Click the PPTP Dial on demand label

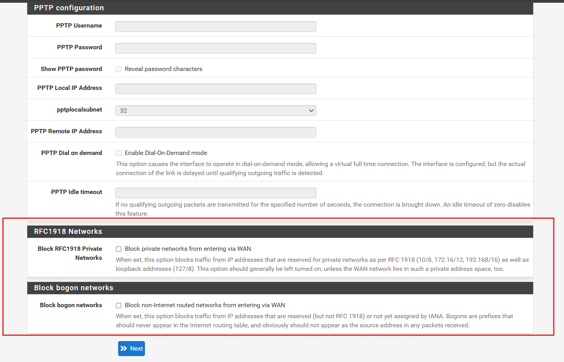(71, 153)
